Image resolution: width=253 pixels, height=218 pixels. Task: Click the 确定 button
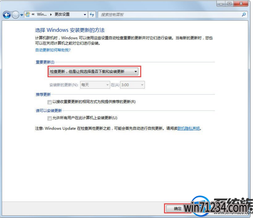tap(177, 209)
